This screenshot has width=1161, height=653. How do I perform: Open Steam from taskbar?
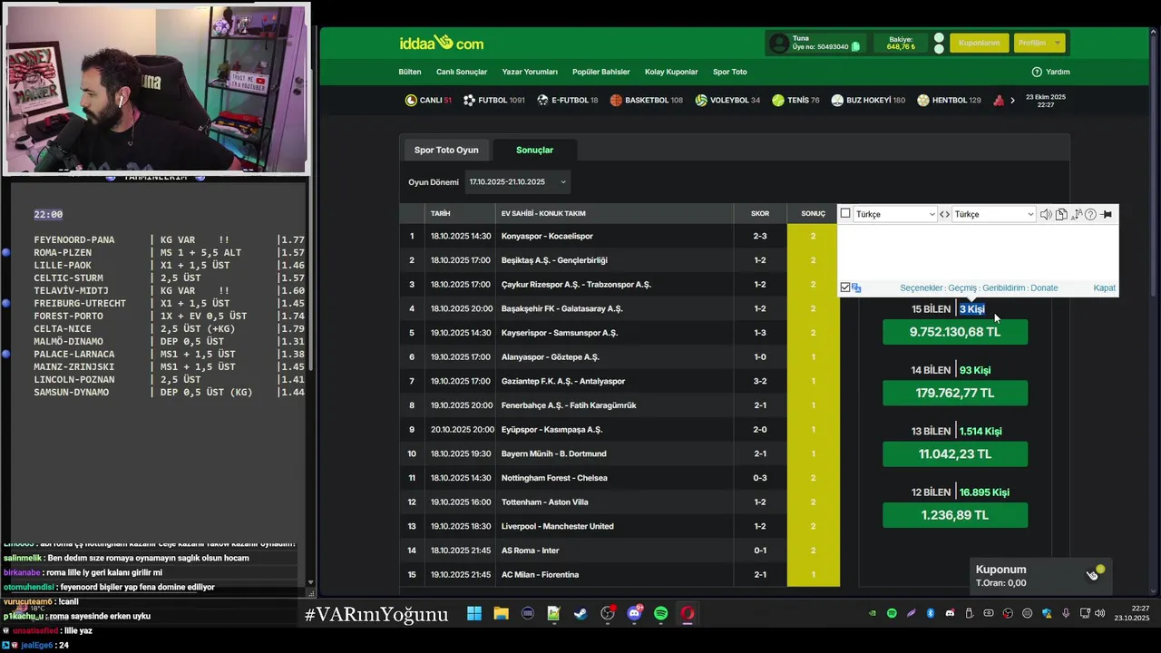click(580, 614)
